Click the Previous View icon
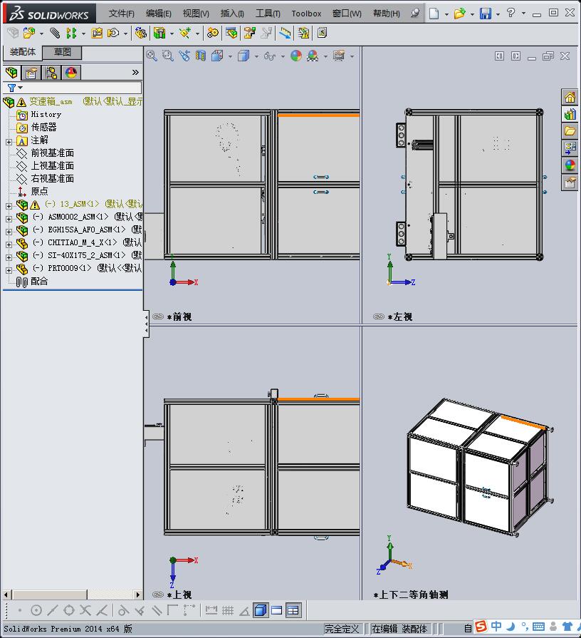The image size is (581, 638). [184, 56]
